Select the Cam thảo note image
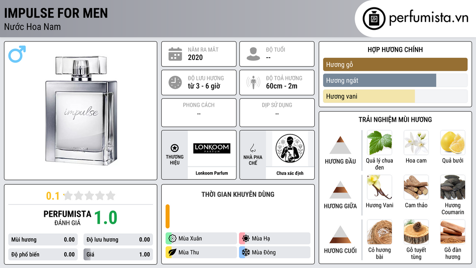 416,188
